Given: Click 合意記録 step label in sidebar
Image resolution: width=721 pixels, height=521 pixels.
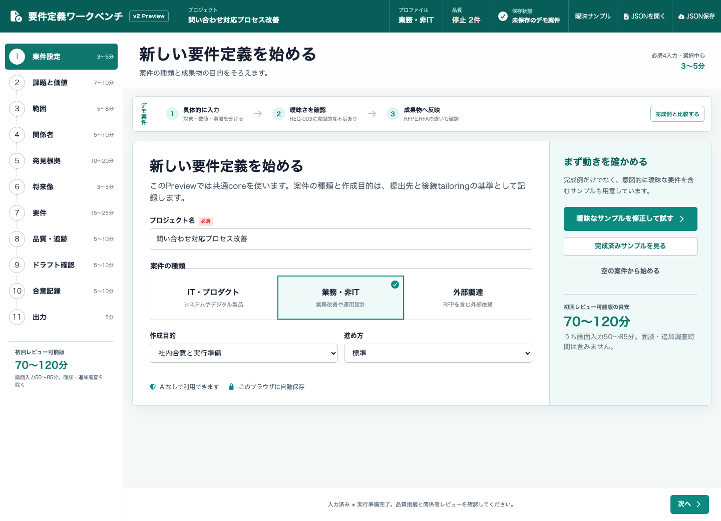Looking at the screenshot, I should coord(47,291).
